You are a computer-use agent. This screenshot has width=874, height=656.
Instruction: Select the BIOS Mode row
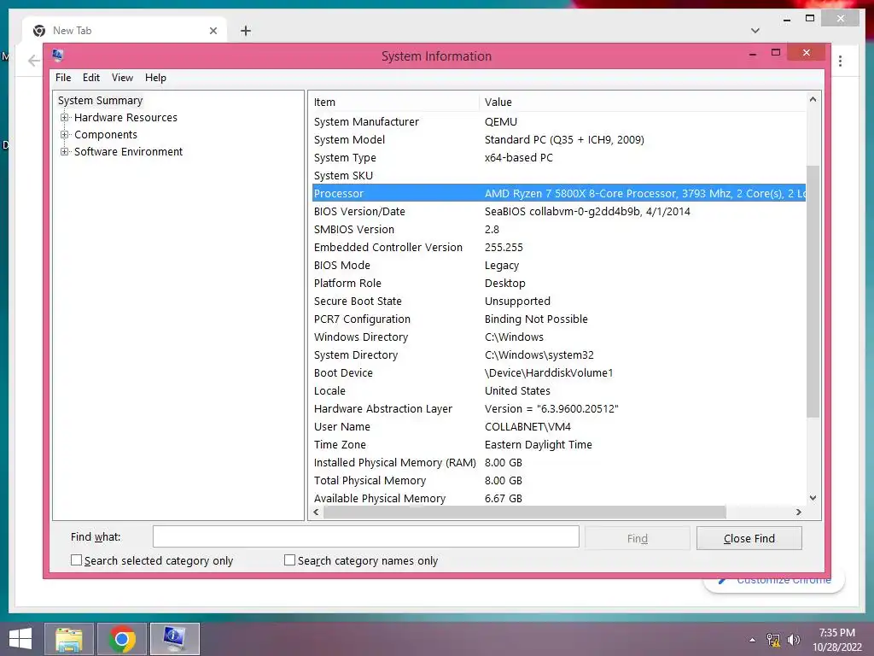[x=558, y=265]
